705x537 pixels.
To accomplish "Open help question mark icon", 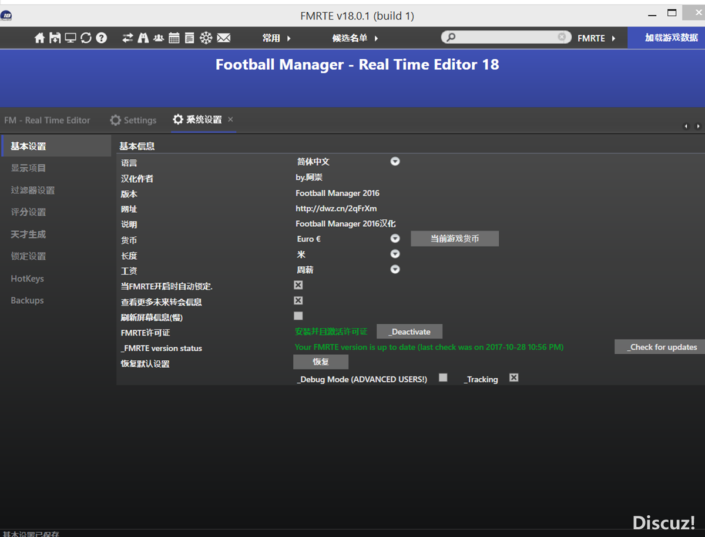I will click(102, 38).
